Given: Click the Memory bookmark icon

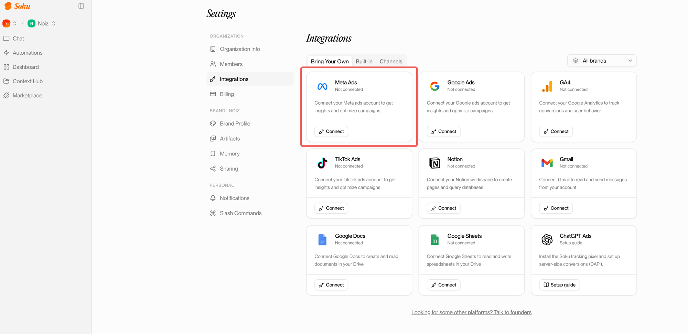Looking at the screenshot, I should point(213,154).
